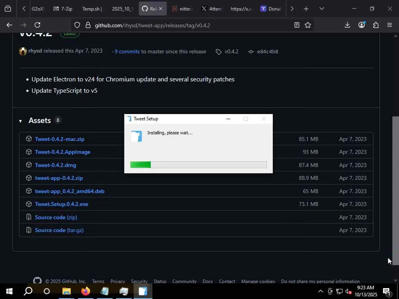Screen dimensions: 399x299
Task: Open GitHub Contact footer link
Action: click(227, 281)
